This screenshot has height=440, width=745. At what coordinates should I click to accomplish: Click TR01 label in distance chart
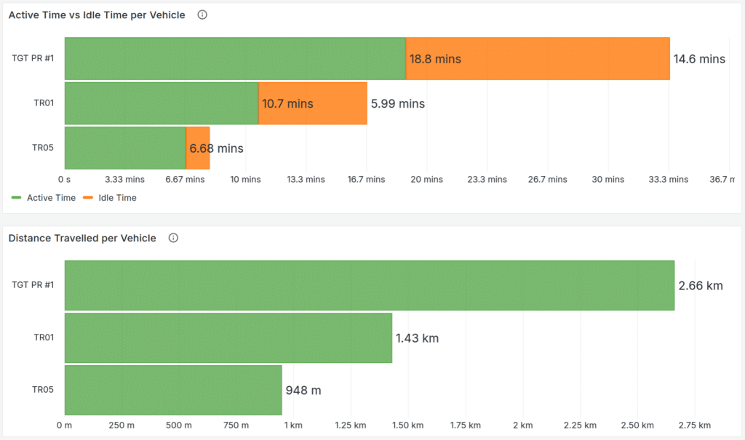tap(44, 337)
